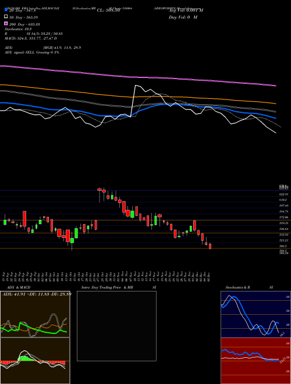The image size is (291, 384).
Task: Click the 622.93 price axis label
Action: click(x=284, y=194)
